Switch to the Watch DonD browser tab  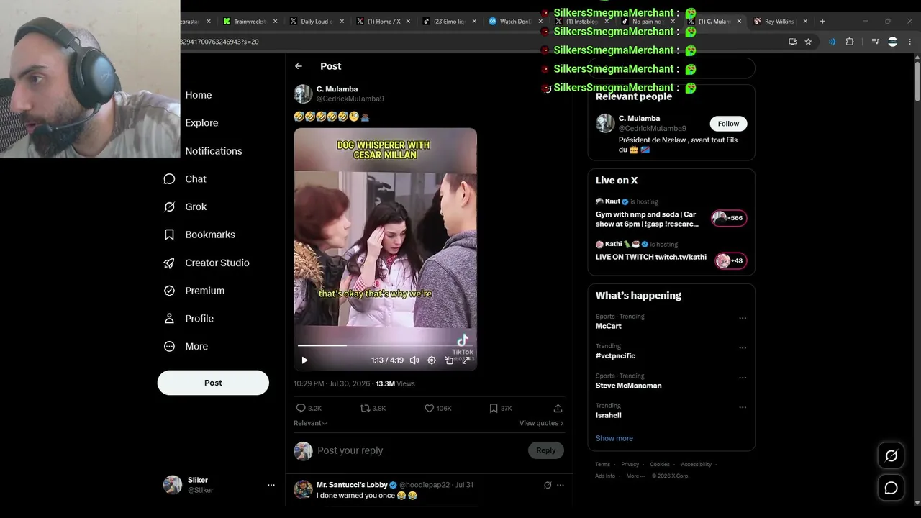514,22
